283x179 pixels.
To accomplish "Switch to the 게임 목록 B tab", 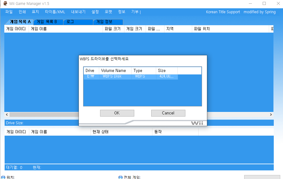I will click(48, 22).
